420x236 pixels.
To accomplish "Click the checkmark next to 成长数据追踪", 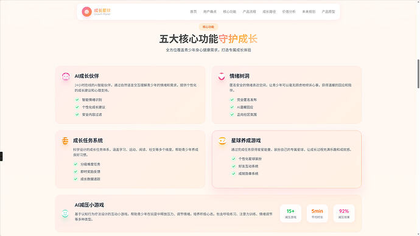I will click(x=75, y=179).
